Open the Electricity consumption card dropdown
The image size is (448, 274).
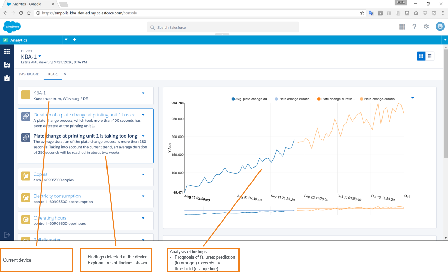(x=143, y=196)
